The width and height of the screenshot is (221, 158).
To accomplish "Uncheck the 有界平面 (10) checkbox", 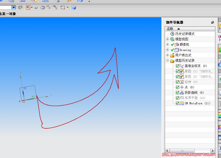I will 178,98.
